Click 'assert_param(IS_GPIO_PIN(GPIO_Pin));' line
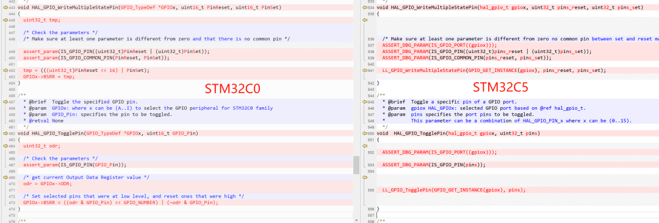This screenshot has height=223, width=659. [x=75, y=165]
